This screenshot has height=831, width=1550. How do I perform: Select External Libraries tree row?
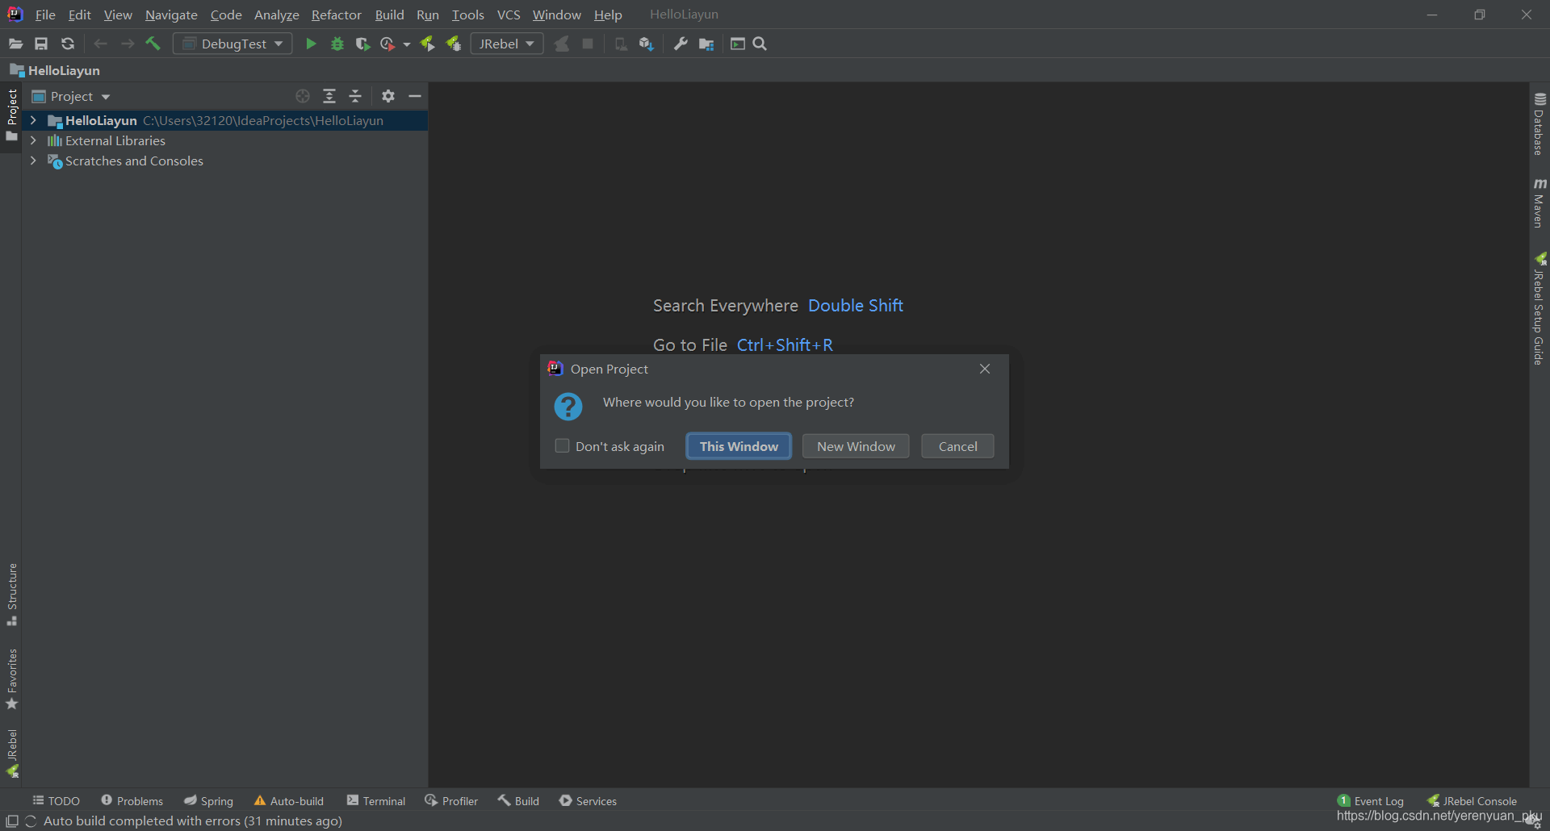pos(224,140)
